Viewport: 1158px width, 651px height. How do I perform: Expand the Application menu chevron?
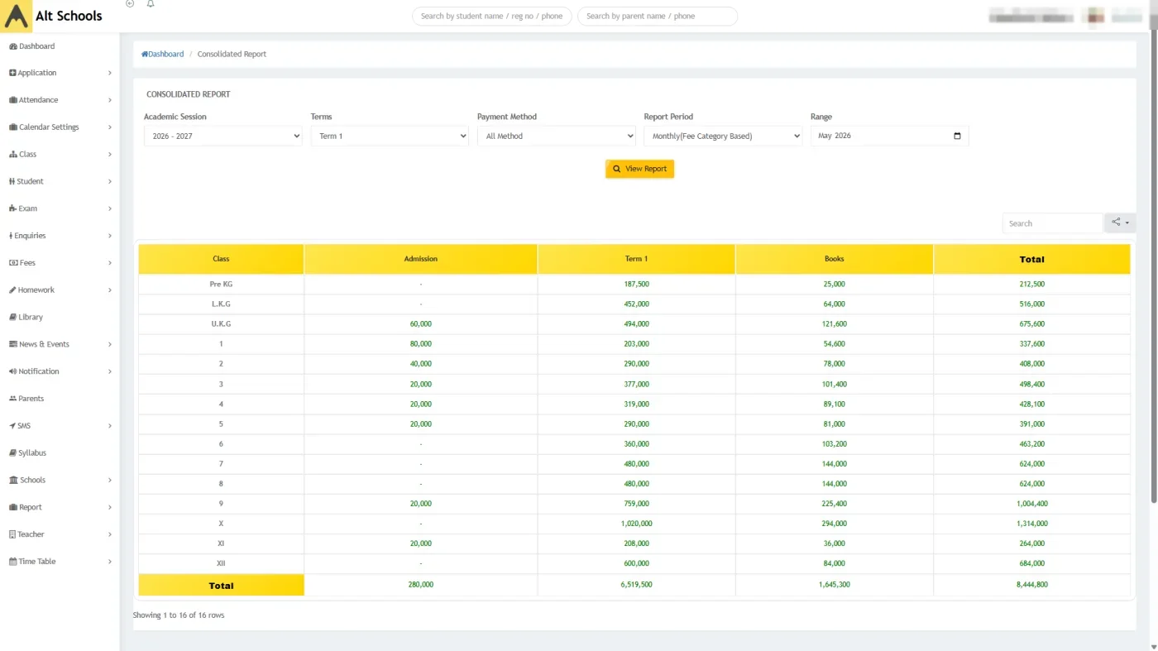110,73
